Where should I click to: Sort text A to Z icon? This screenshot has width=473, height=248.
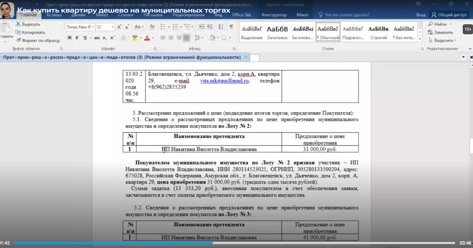pyautogui.click(x=220, y=27)
